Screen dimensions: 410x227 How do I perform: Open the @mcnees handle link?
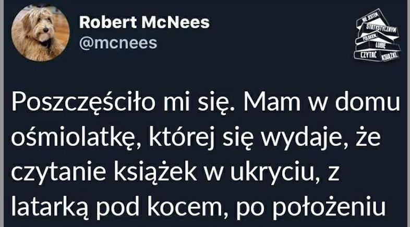118,43
